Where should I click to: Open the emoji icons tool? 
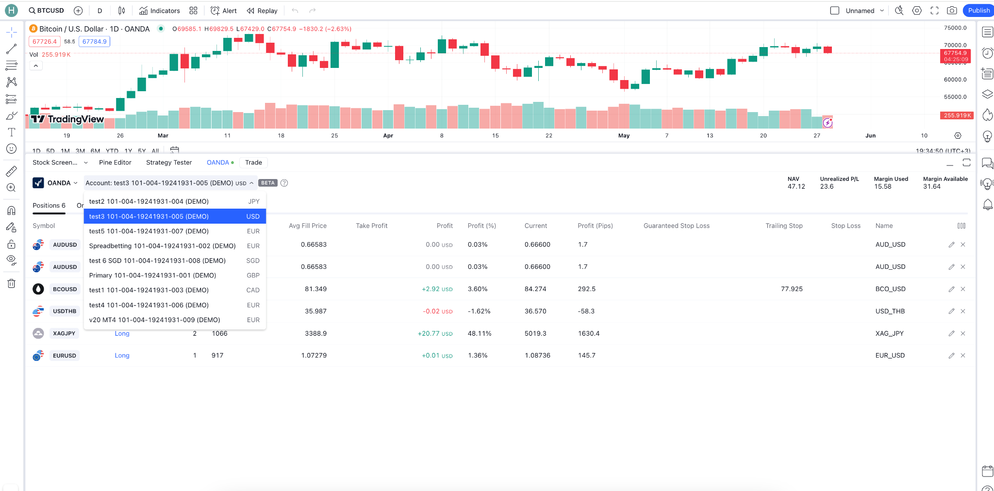(x=12, y=149)
